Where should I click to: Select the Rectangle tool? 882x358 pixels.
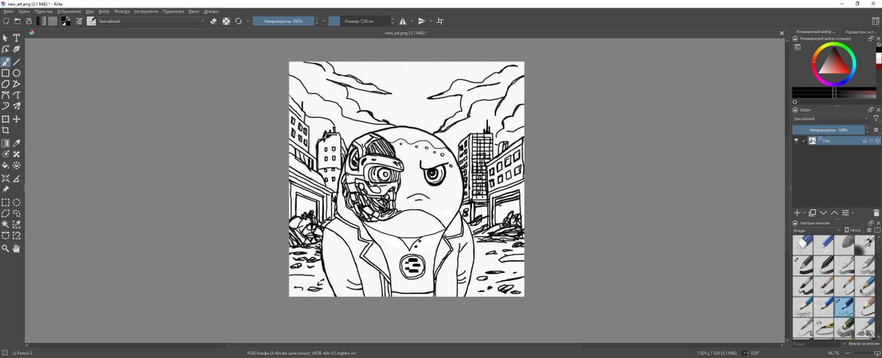coord(6,73)
